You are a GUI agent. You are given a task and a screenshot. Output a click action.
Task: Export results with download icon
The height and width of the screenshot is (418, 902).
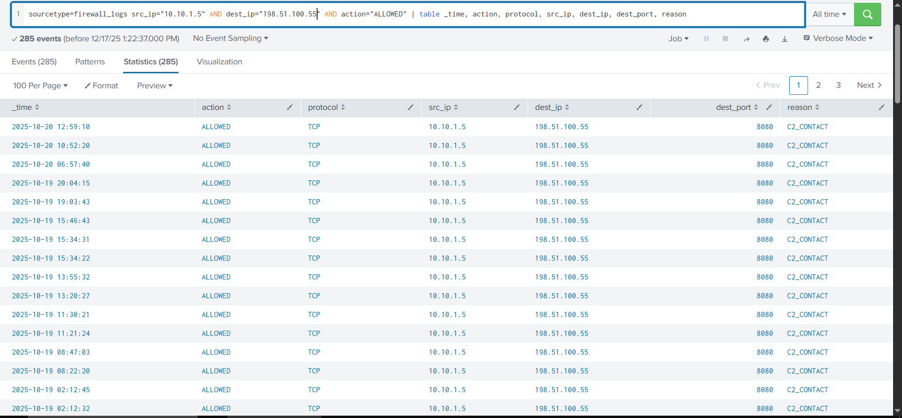(x=785, y=39)
